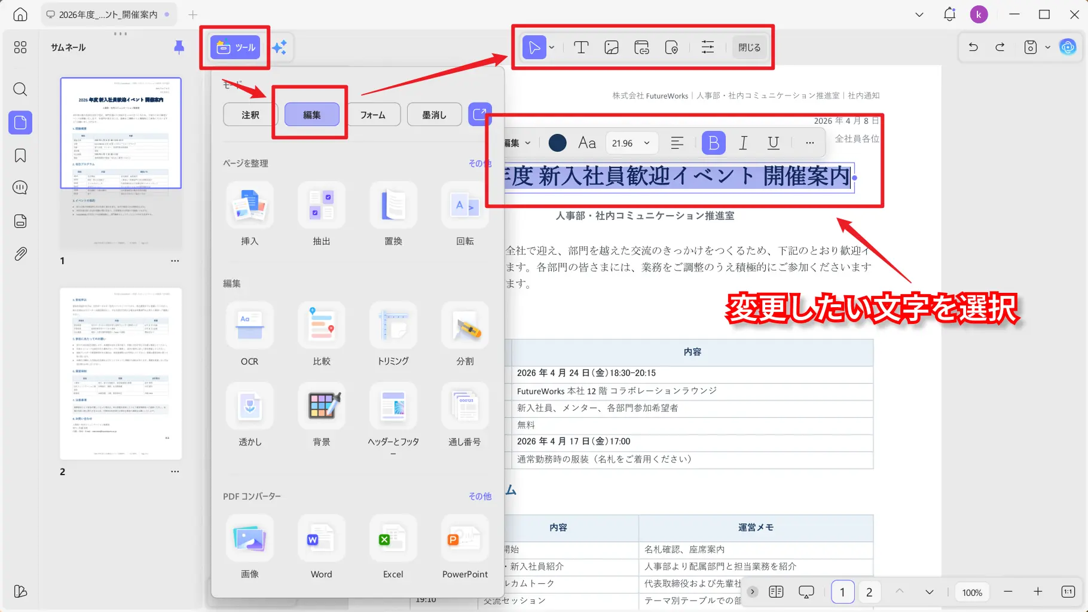Open the search panel in left sidebar
The height and width of the screenshot is (612, 1088).
click(x=20, y=90)
